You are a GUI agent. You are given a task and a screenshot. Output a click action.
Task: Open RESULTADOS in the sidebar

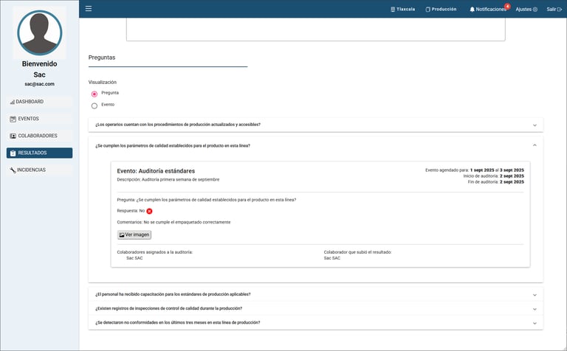(x=39, y=153)
